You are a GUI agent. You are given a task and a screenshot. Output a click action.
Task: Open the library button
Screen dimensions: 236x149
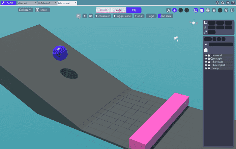25,10
